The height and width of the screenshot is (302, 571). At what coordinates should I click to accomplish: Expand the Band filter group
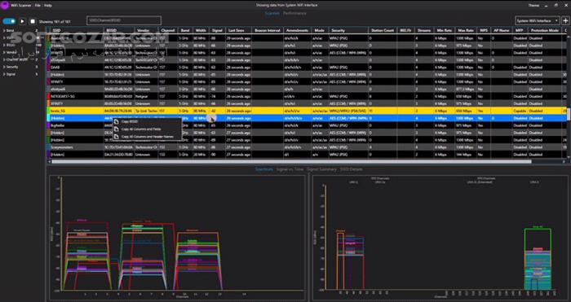[10, 31]
